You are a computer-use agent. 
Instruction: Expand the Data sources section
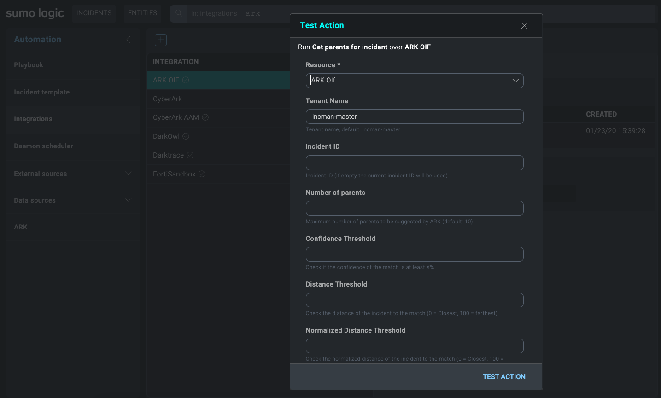coord(129,200)
